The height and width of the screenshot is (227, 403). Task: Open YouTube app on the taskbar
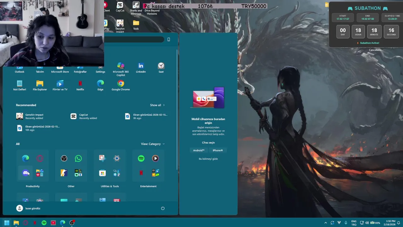click(x=53, y=223)
